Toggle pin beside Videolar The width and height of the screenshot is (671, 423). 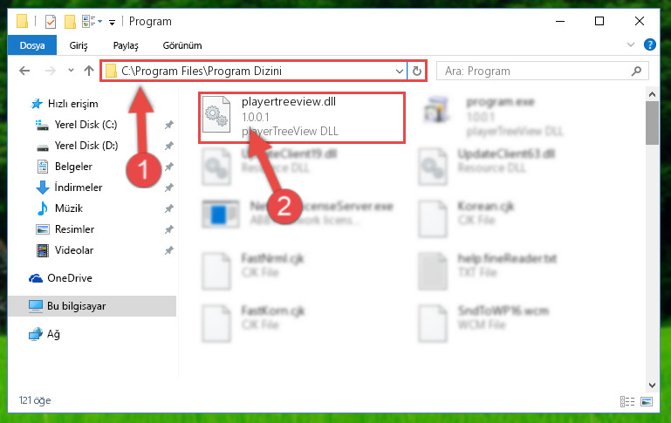click(169, 250)
